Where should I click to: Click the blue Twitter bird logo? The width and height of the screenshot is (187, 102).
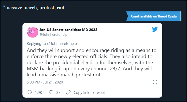point(155,29)
